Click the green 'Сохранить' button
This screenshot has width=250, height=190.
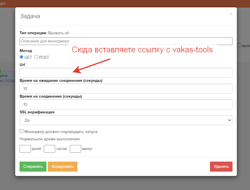pyautogui.click(x=33, y=166)
